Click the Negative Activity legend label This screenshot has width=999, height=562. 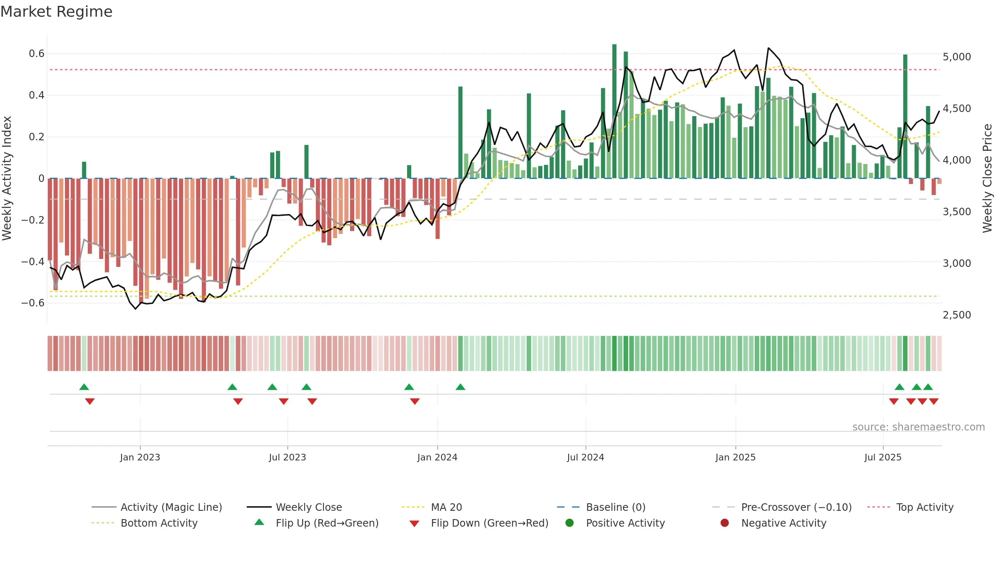point(784,523)
